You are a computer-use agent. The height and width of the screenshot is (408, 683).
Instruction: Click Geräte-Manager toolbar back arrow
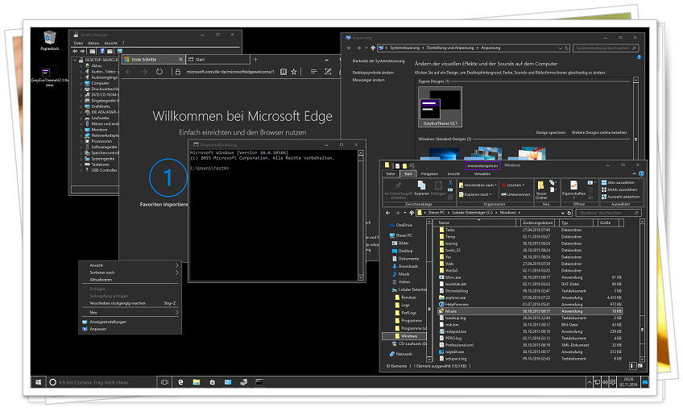tap(76, 51)
